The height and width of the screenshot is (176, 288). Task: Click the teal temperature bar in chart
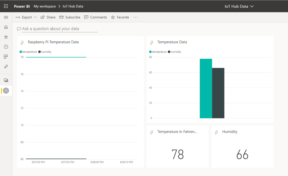(206, 88)
